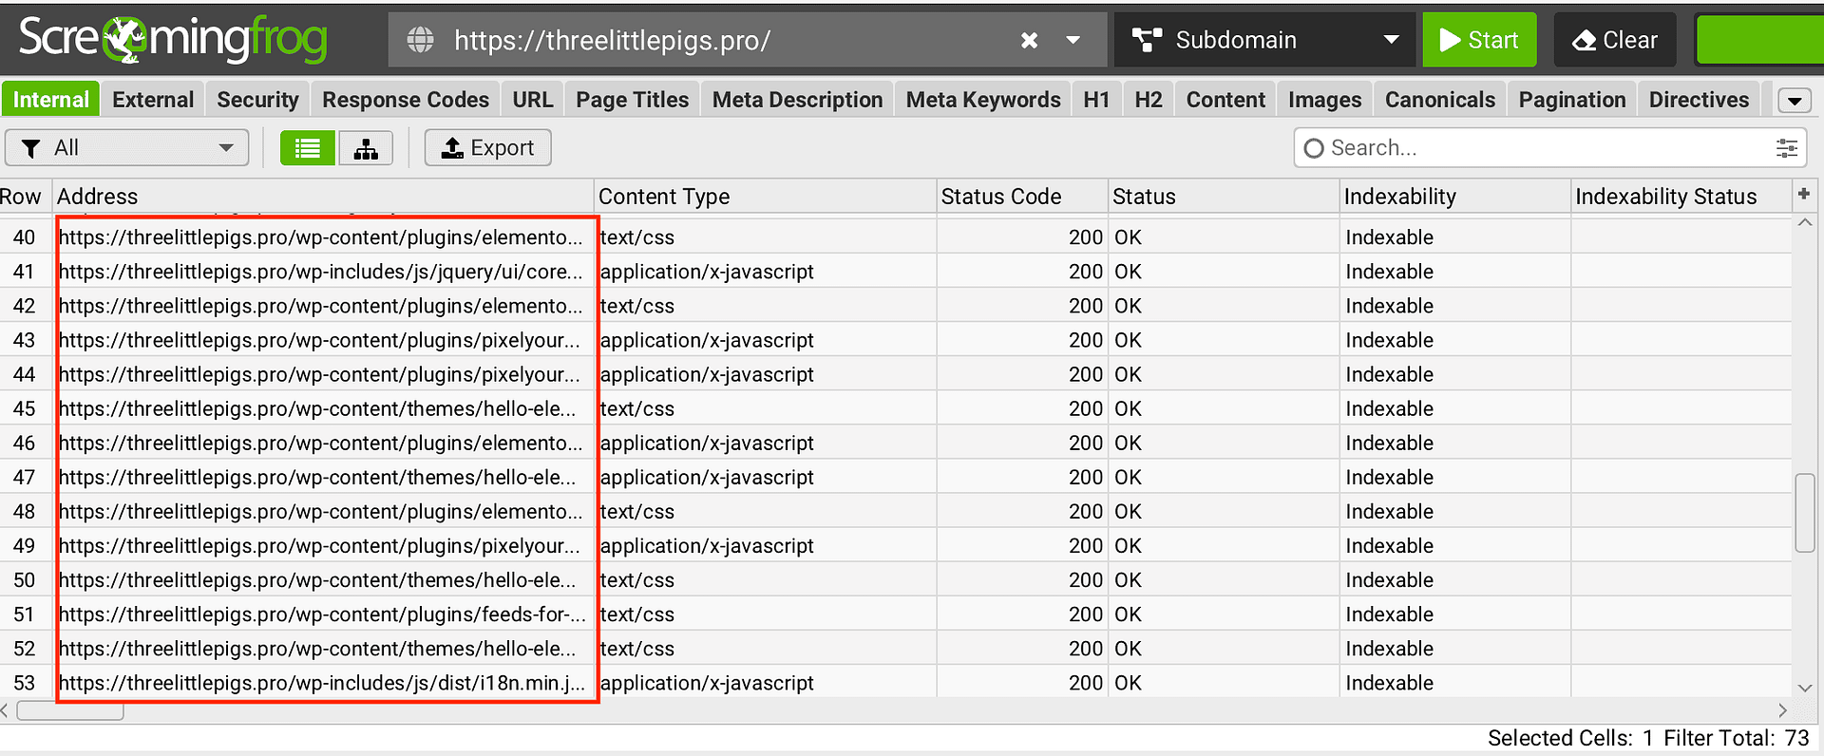Click the Screaming Frog logo
Image resolution: width=1824 pixels, height=756 pixels.
[173, 39]
